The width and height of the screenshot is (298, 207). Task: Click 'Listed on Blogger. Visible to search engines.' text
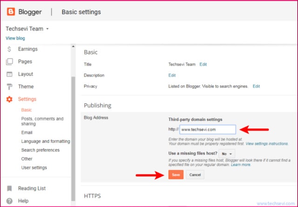[x=208, y=86]
